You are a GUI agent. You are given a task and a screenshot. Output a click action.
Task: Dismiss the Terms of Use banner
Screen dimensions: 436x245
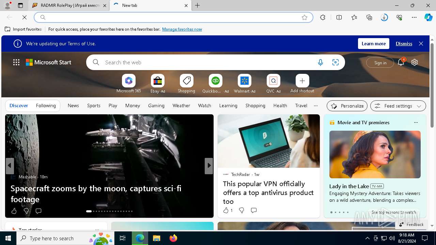point(404,44)
